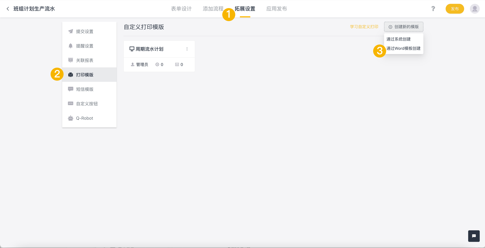Image resolution: width=485 pixels, height=248 pixels.
Task: Switch to the 添加流程 tab
Action: pos(213,9)
